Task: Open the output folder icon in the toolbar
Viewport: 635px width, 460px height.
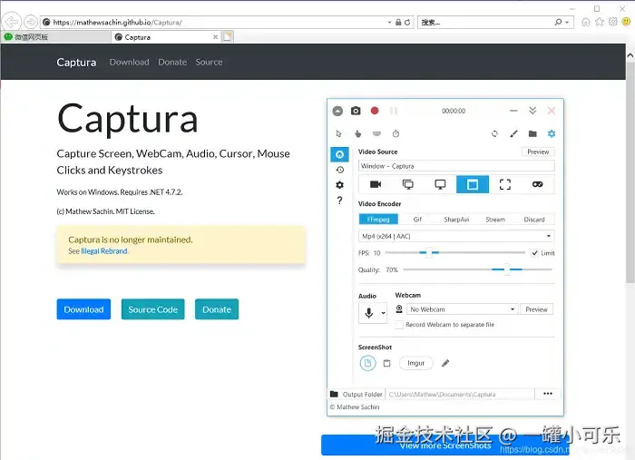Action: tap(532, 133)
